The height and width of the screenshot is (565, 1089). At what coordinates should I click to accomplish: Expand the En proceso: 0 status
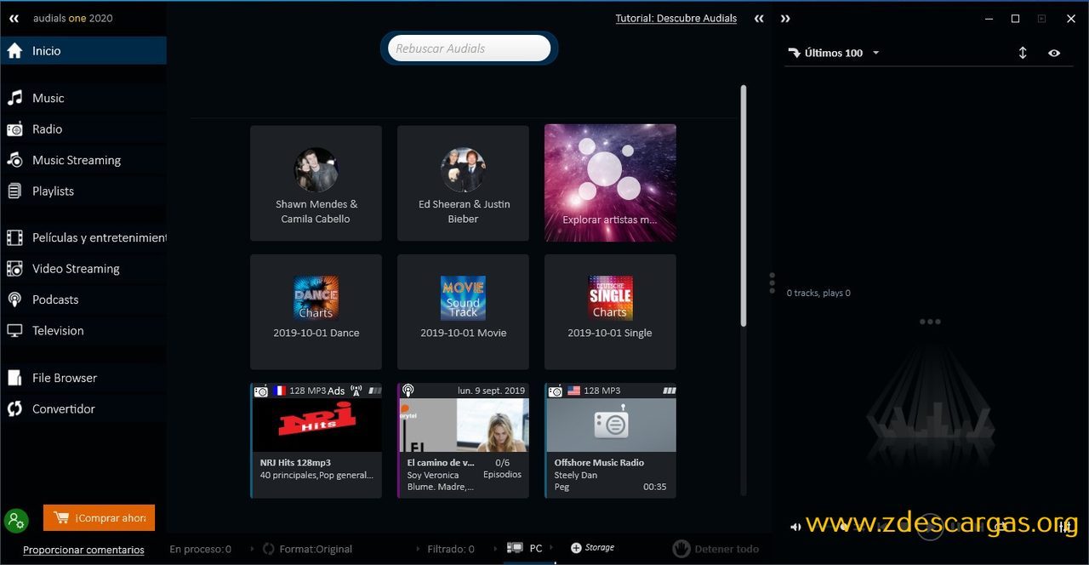coord(201,550)
